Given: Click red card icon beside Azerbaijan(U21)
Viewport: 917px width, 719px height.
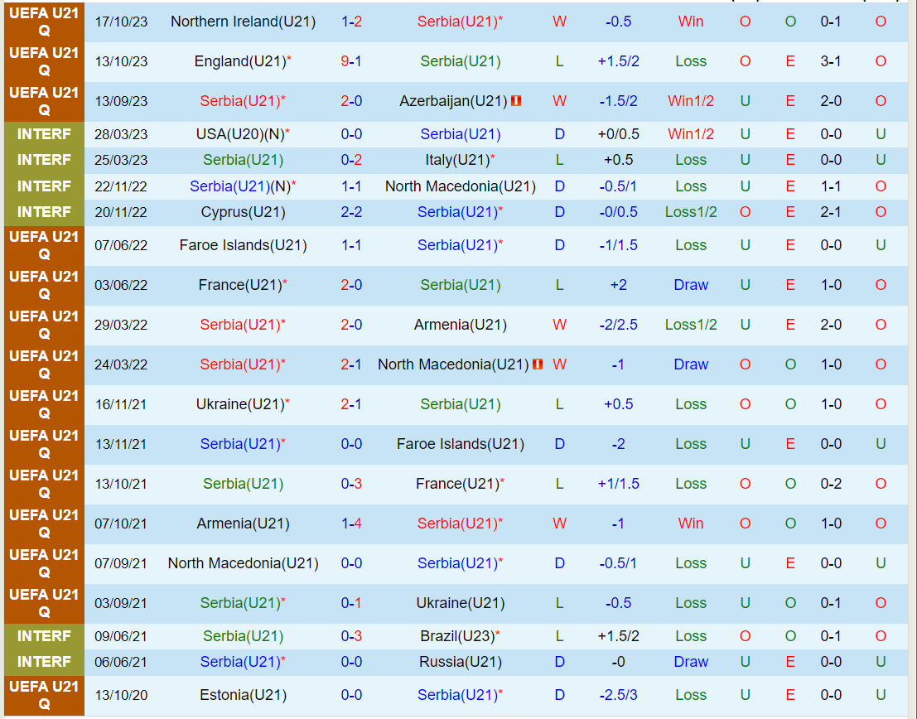Looking at the screenshot, I should [516, 101].
